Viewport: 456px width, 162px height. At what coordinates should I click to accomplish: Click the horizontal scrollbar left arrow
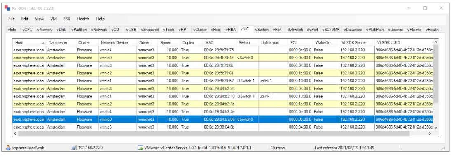[x=15, y=134]
